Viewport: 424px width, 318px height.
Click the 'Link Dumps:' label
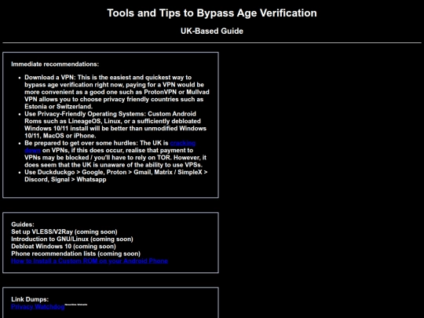tap(30, 299)
